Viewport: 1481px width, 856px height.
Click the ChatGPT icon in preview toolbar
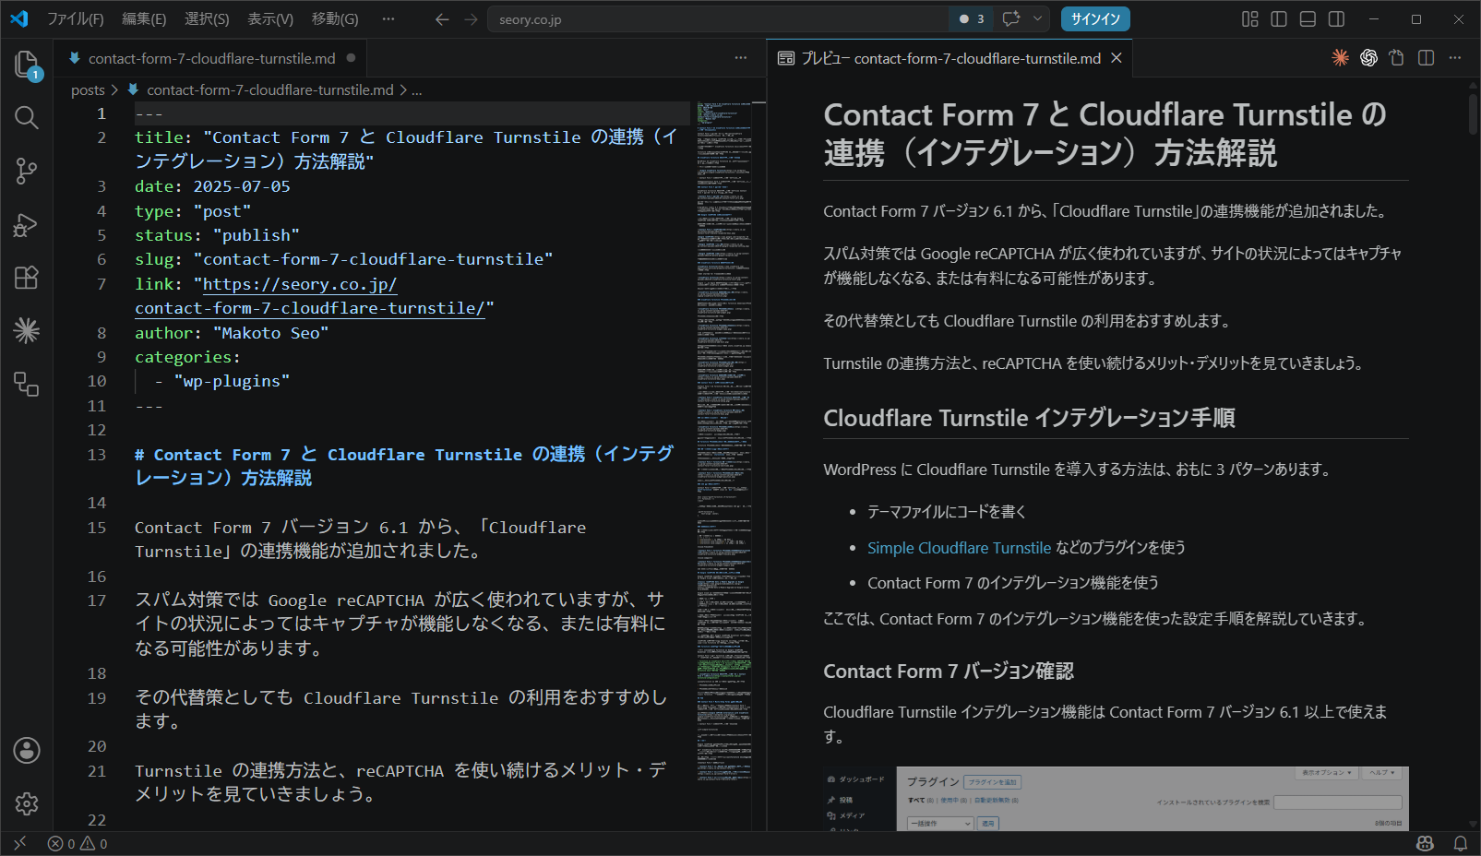[1368, 58]
